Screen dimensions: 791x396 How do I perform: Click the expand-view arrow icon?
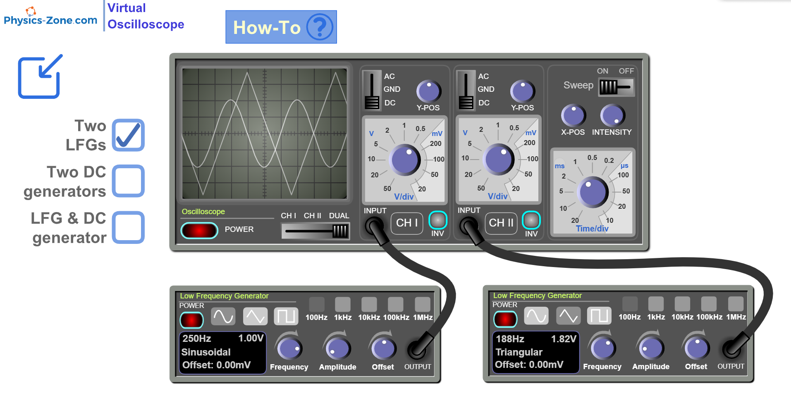[39, 76]
